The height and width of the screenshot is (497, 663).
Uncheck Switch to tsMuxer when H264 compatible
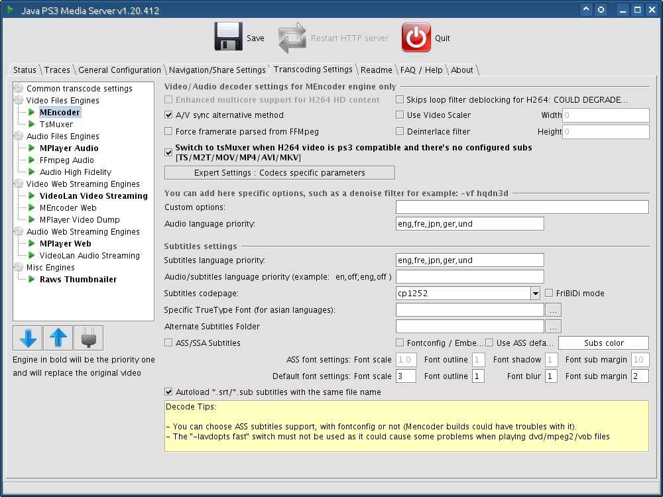168,152
